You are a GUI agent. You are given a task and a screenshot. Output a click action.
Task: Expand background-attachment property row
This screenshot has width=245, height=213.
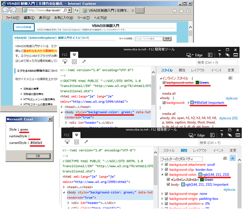click(x=163, y=165)
